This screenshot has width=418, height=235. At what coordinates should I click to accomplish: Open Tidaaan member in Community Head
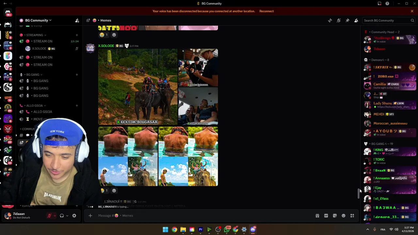click(x=390, y=49)
